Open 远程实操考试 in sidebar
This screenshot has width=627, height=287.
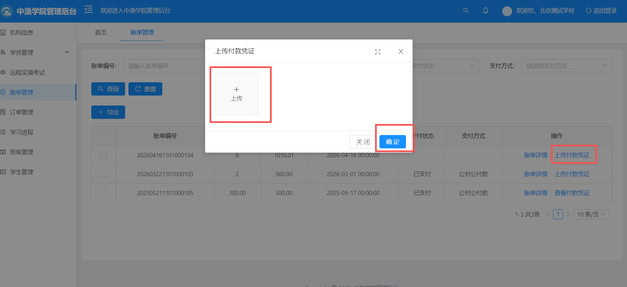point(38,72)
